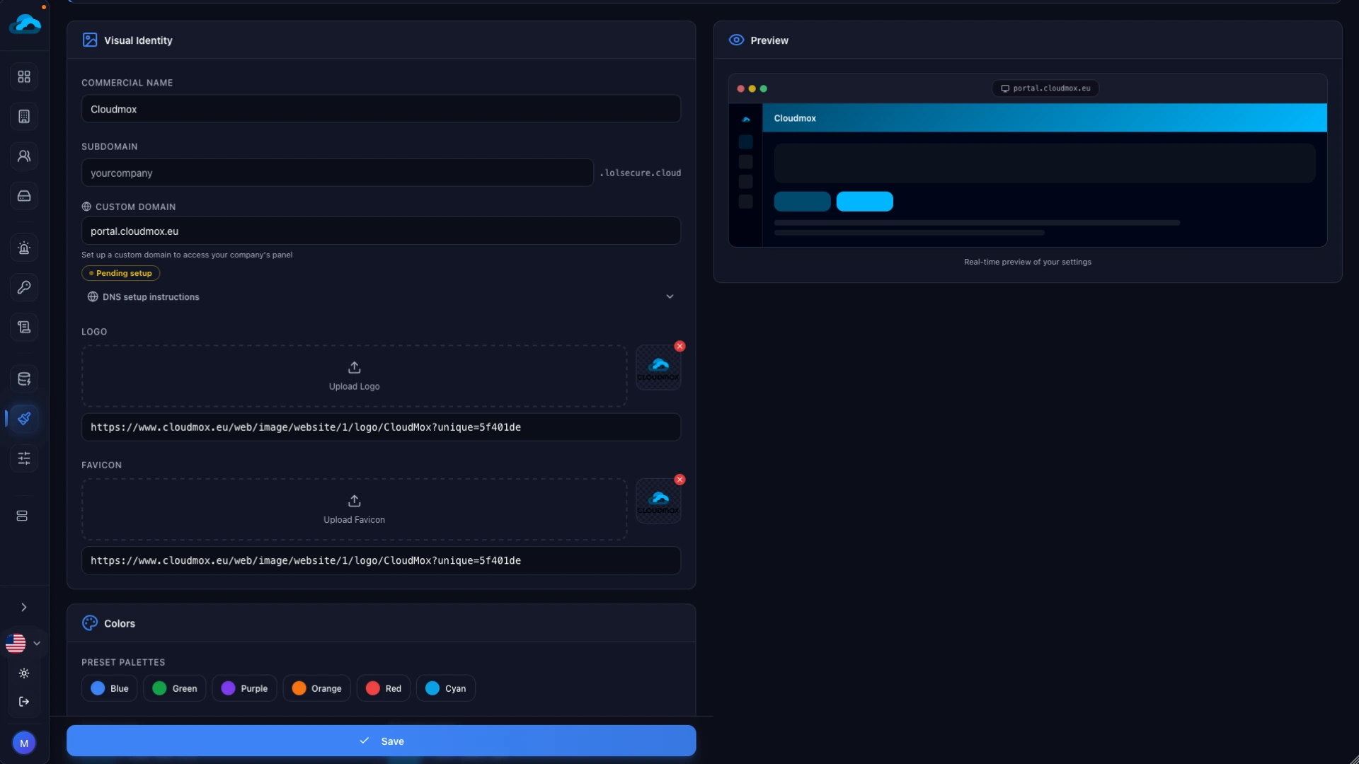Click the globe icon beside Custom Domain
This screenshot has height=764, width=1359.
86,207
